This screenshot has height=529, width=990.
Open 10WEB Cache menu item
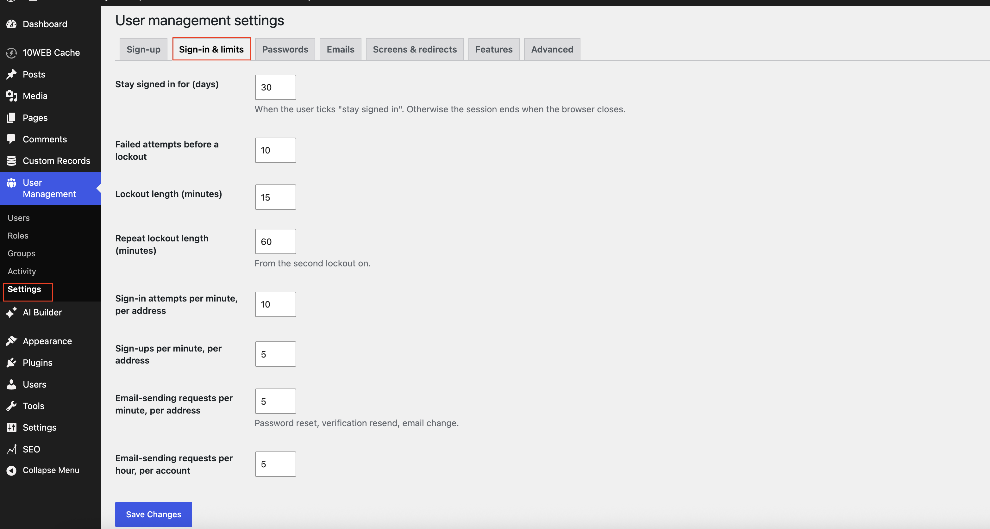[x=50, y=53]
